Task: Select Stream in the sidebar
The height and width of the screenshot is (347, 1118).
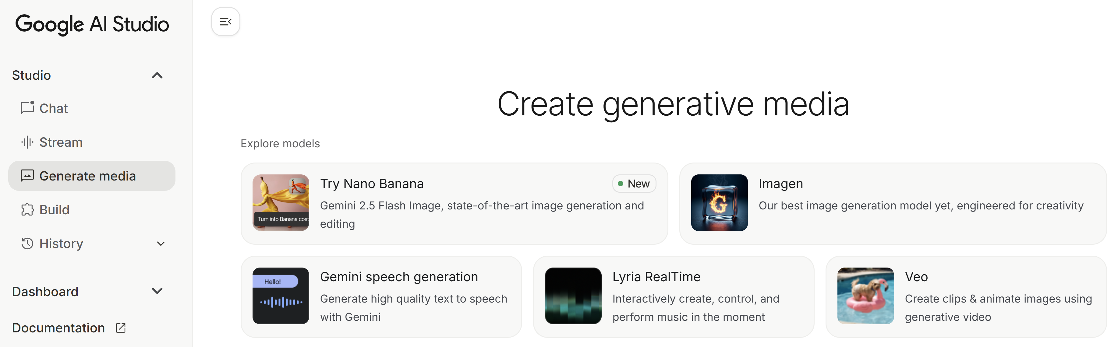Action: [x=61, y=142]
